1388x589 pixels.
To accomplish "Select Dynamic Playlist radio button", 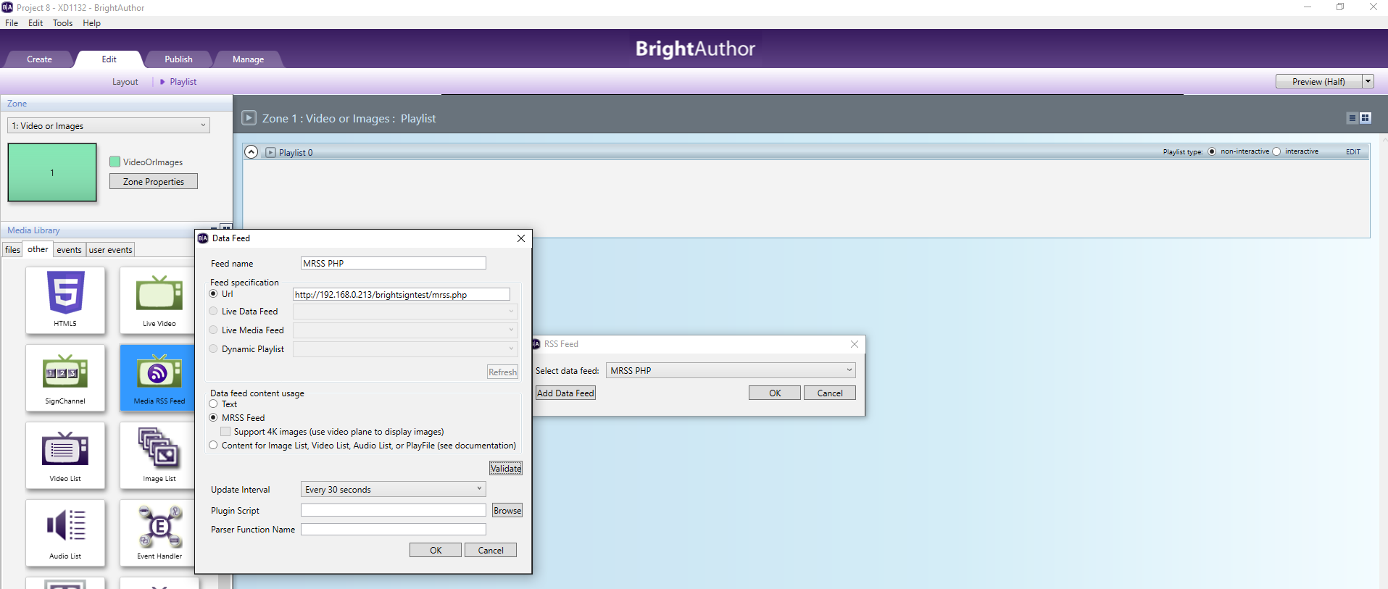I will point(213,349).
